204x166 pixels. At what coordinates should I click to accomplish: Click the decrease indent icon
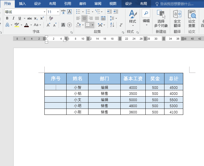click(110, 12)
